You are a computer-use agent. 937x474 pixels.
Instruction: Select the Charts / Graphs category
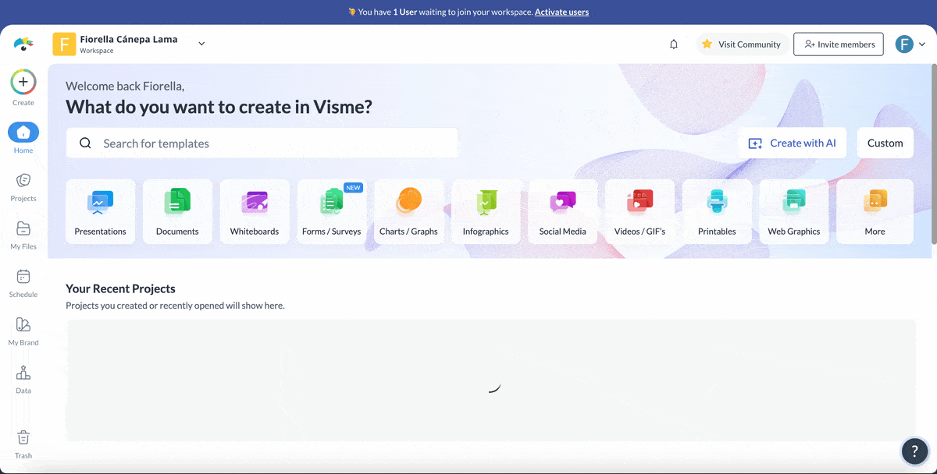click(x=408, y=211)
